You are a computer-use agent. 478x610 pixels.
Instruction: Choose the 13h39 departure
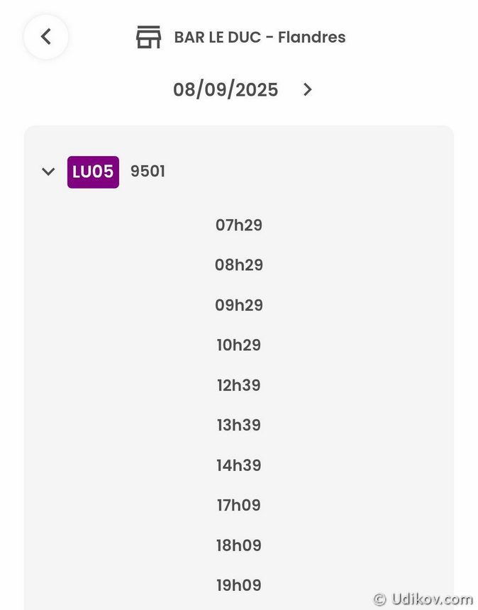pyautogui.click(x=239, y=426)
